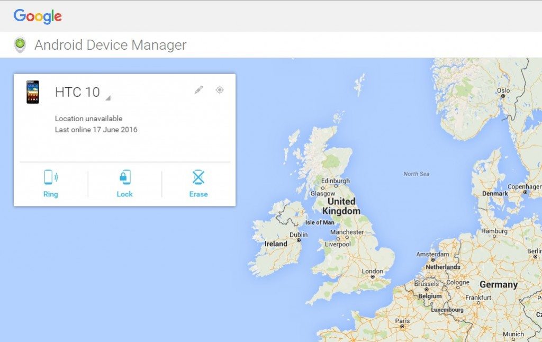Click the Germany country label
542x342 pixels.
(x=499, y=285)
